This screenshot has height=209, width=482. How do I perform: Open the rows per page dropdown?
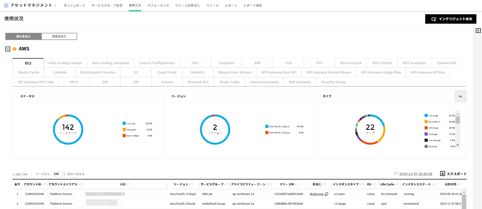[x=58, y=174]
